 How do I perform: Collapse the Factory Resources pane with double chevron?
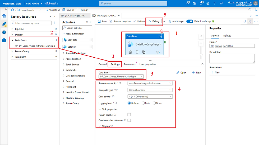pos(54,17)
